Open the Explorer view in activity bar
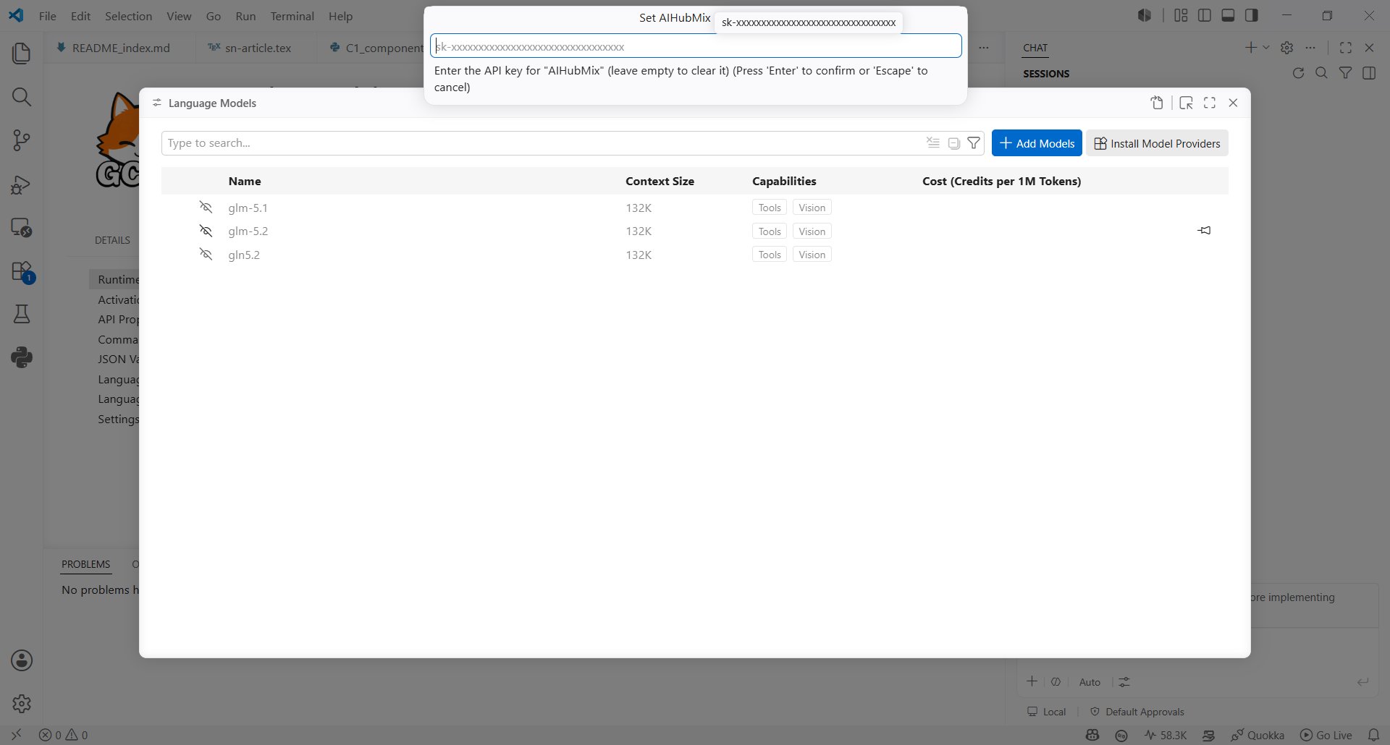 point(22,54)
